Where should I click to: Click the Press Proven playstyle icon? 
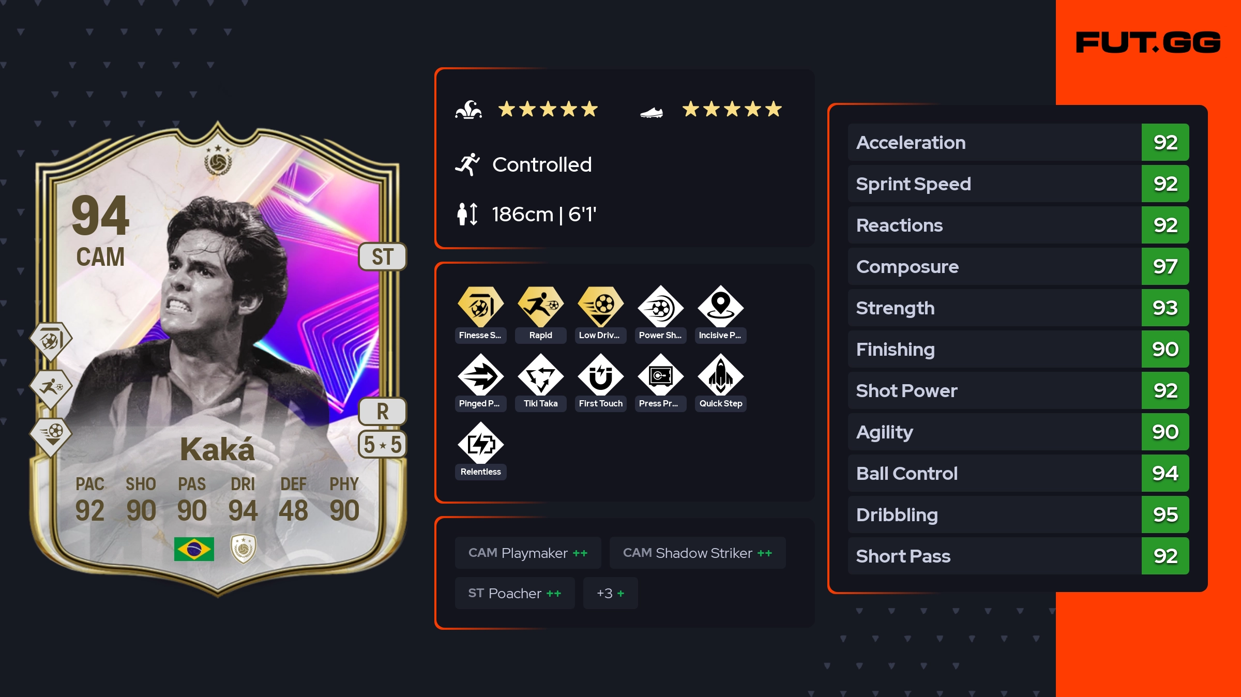pyautogui.click(x=660, y=375)
